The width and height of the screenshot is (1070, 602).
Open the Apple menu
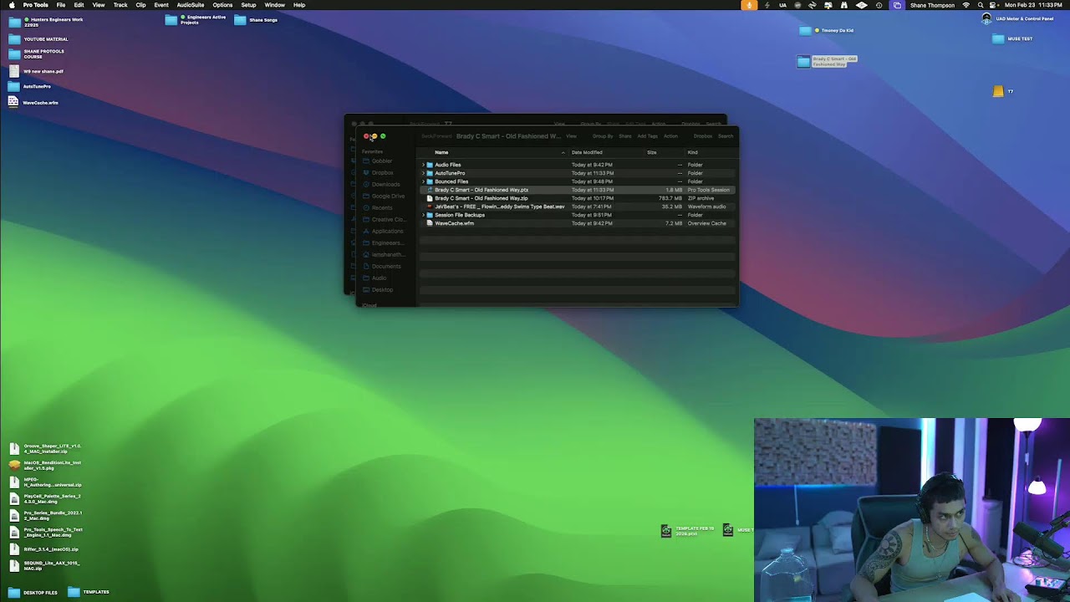(x=12, y=5)
